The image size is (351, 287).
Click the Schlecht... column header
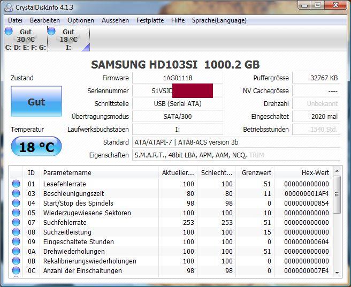[x=217, y=172]
